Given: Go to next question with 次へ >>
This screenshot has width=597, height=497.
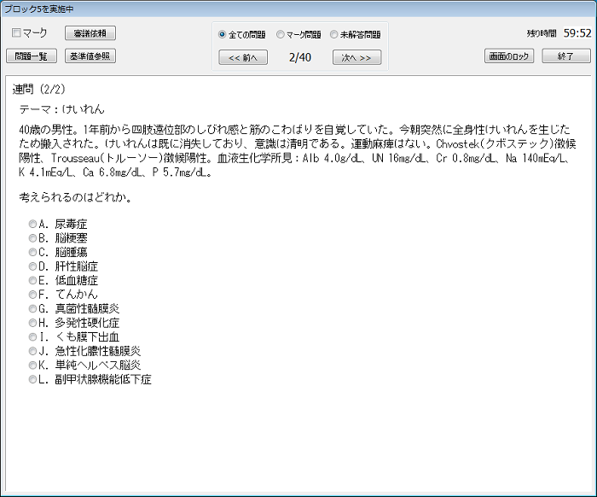Looking at the screenshot, I should click(356, 57).
